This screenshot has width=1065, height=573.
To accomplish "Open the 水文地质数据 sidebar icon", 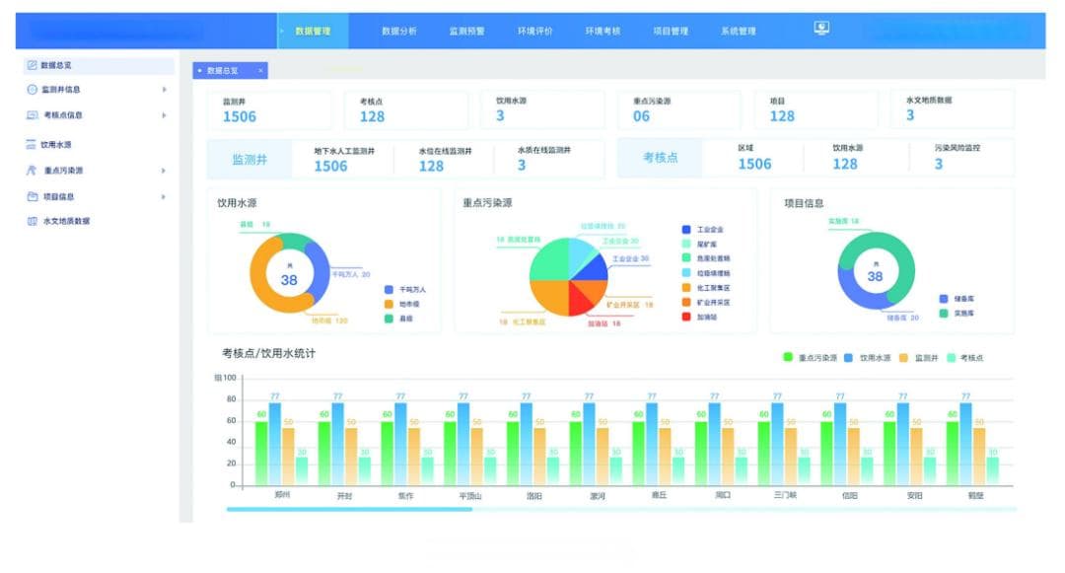I will click(x=32, y=221).
